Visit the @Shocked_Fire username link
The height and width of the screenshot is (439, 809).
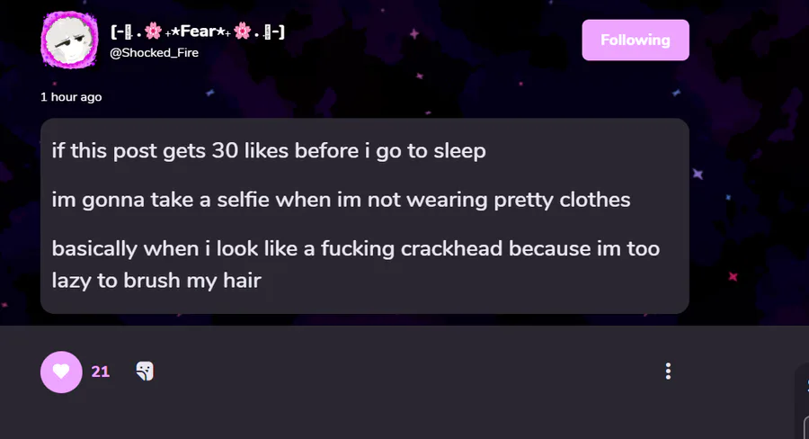click(x=155, y=53)
